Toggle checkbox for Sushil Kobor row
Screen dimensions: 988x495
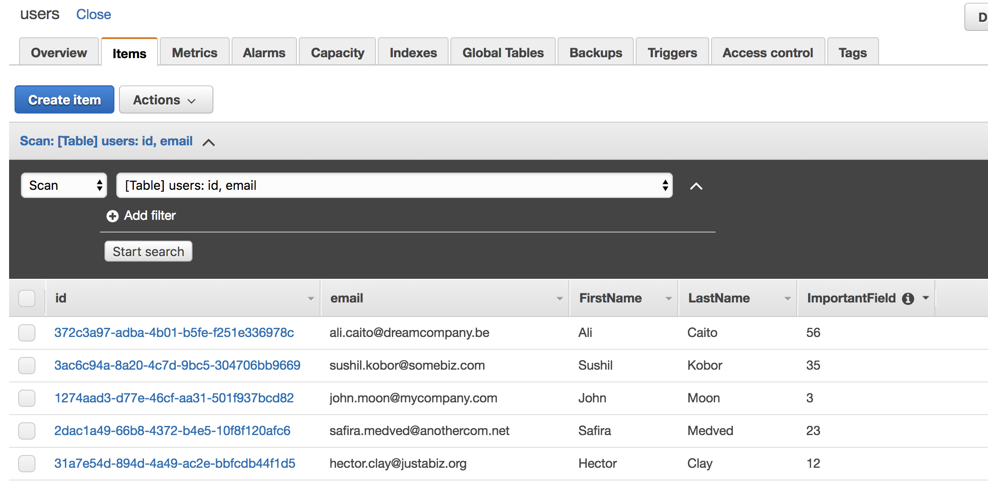point(28,365)
